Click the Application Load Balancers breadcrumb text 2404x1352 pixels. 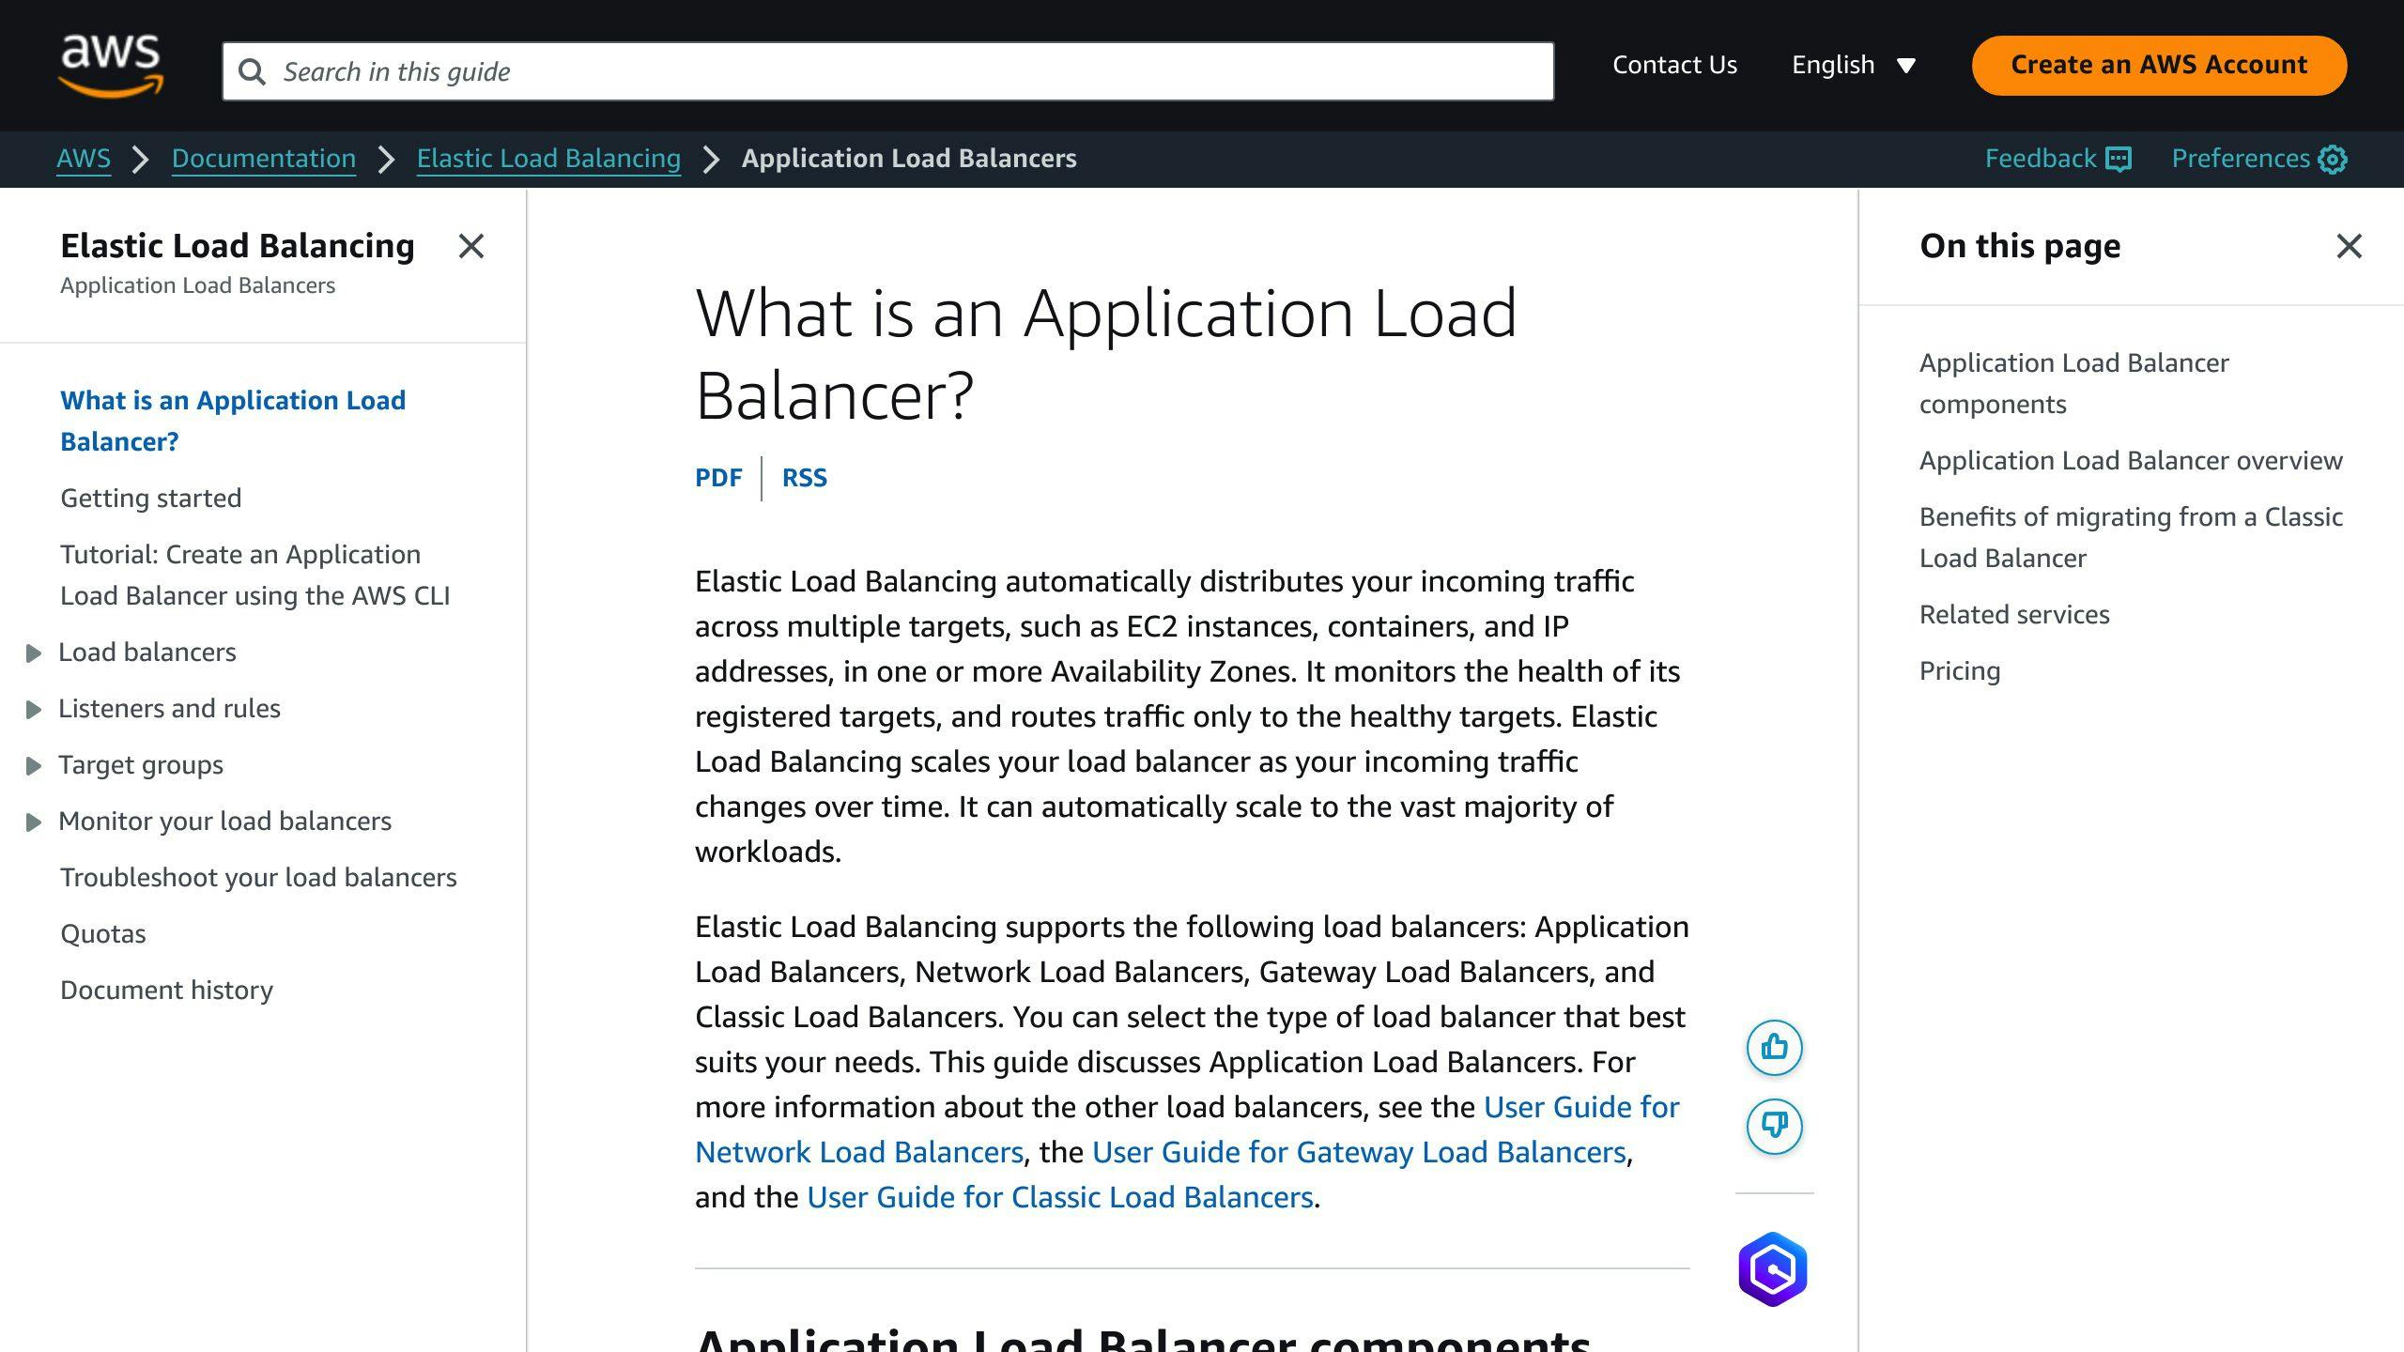(x=909, y=159)
